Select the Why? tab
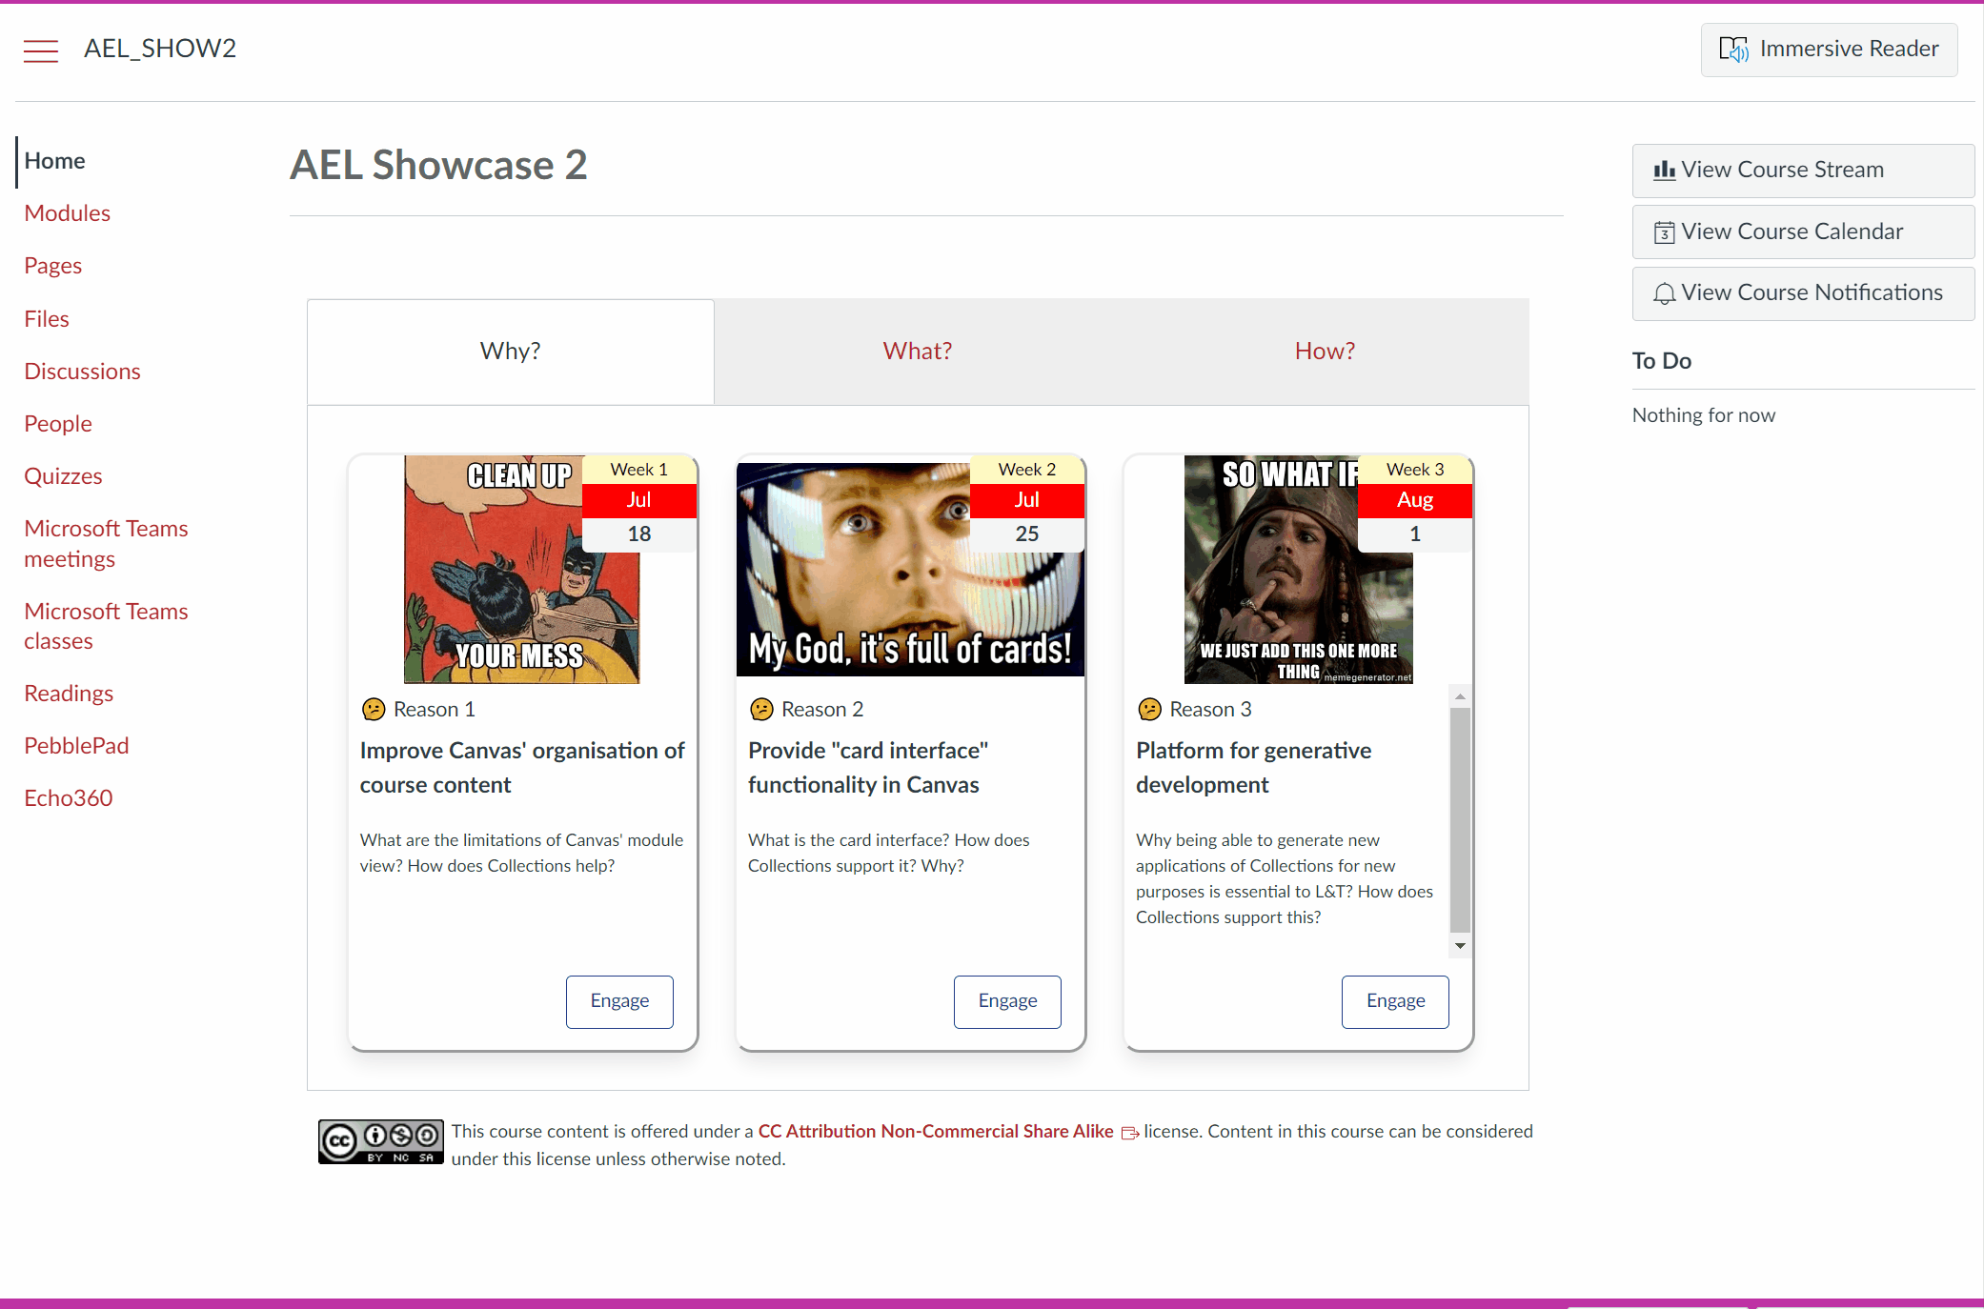The height and width of the screenshot is (1309, 1984). (510, 352)
